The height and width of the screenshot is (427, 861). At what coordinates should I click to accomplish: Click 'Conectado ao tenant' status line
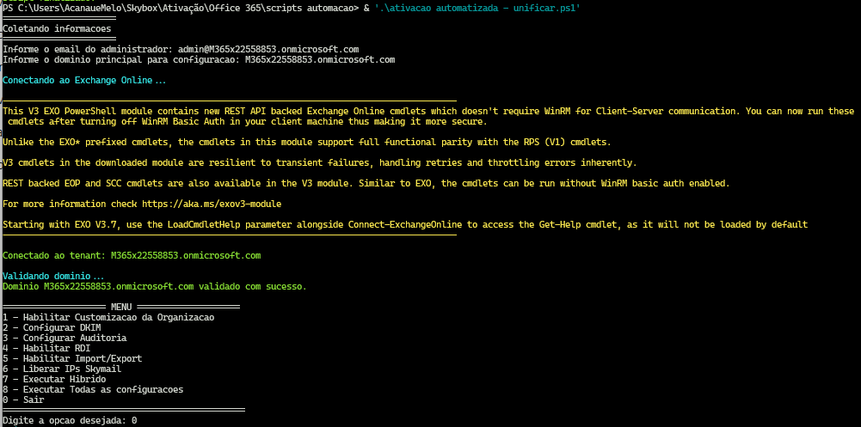click(x=132, y=255)
